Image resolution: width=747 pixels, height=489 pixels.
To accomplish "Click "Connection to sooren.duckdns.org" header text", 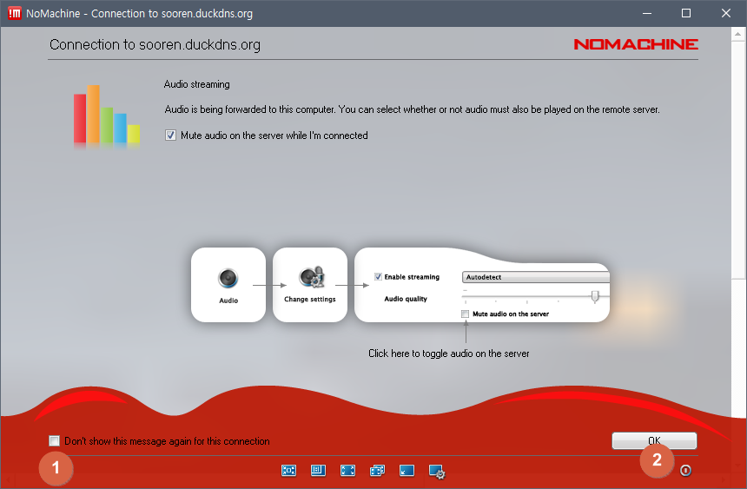I will pyautogui.click(x=155, y=44).
